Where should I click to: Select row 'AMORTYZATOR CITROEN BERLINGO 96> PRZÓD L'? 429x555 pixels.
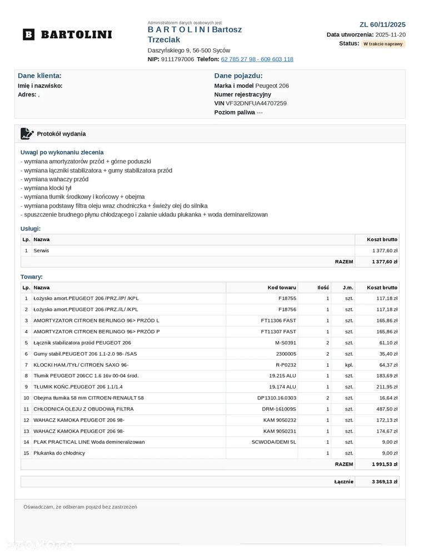point(210,321)
